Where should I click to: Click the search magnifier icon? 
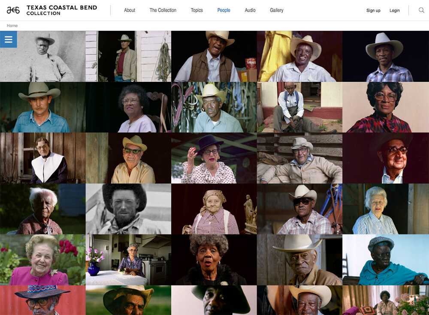[x=421, y=10]
